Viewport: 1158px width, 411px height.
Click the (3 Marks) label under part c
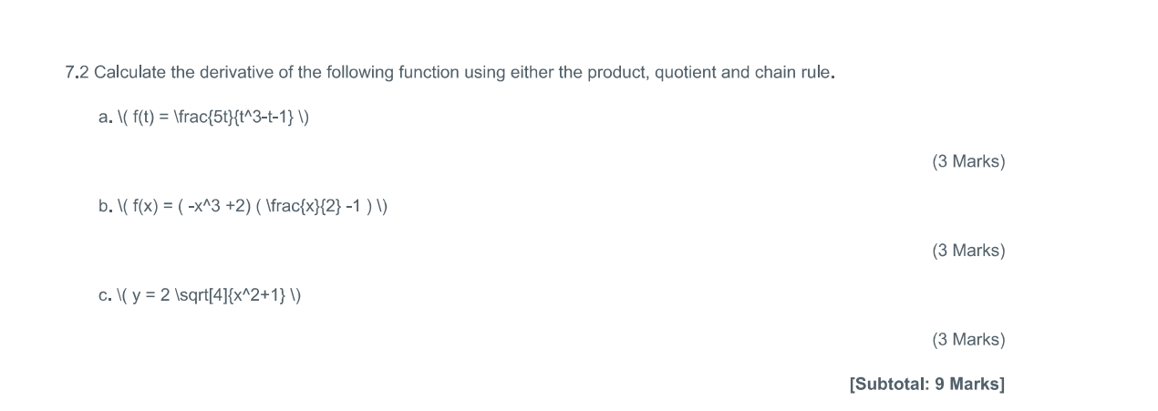(968, 340)
